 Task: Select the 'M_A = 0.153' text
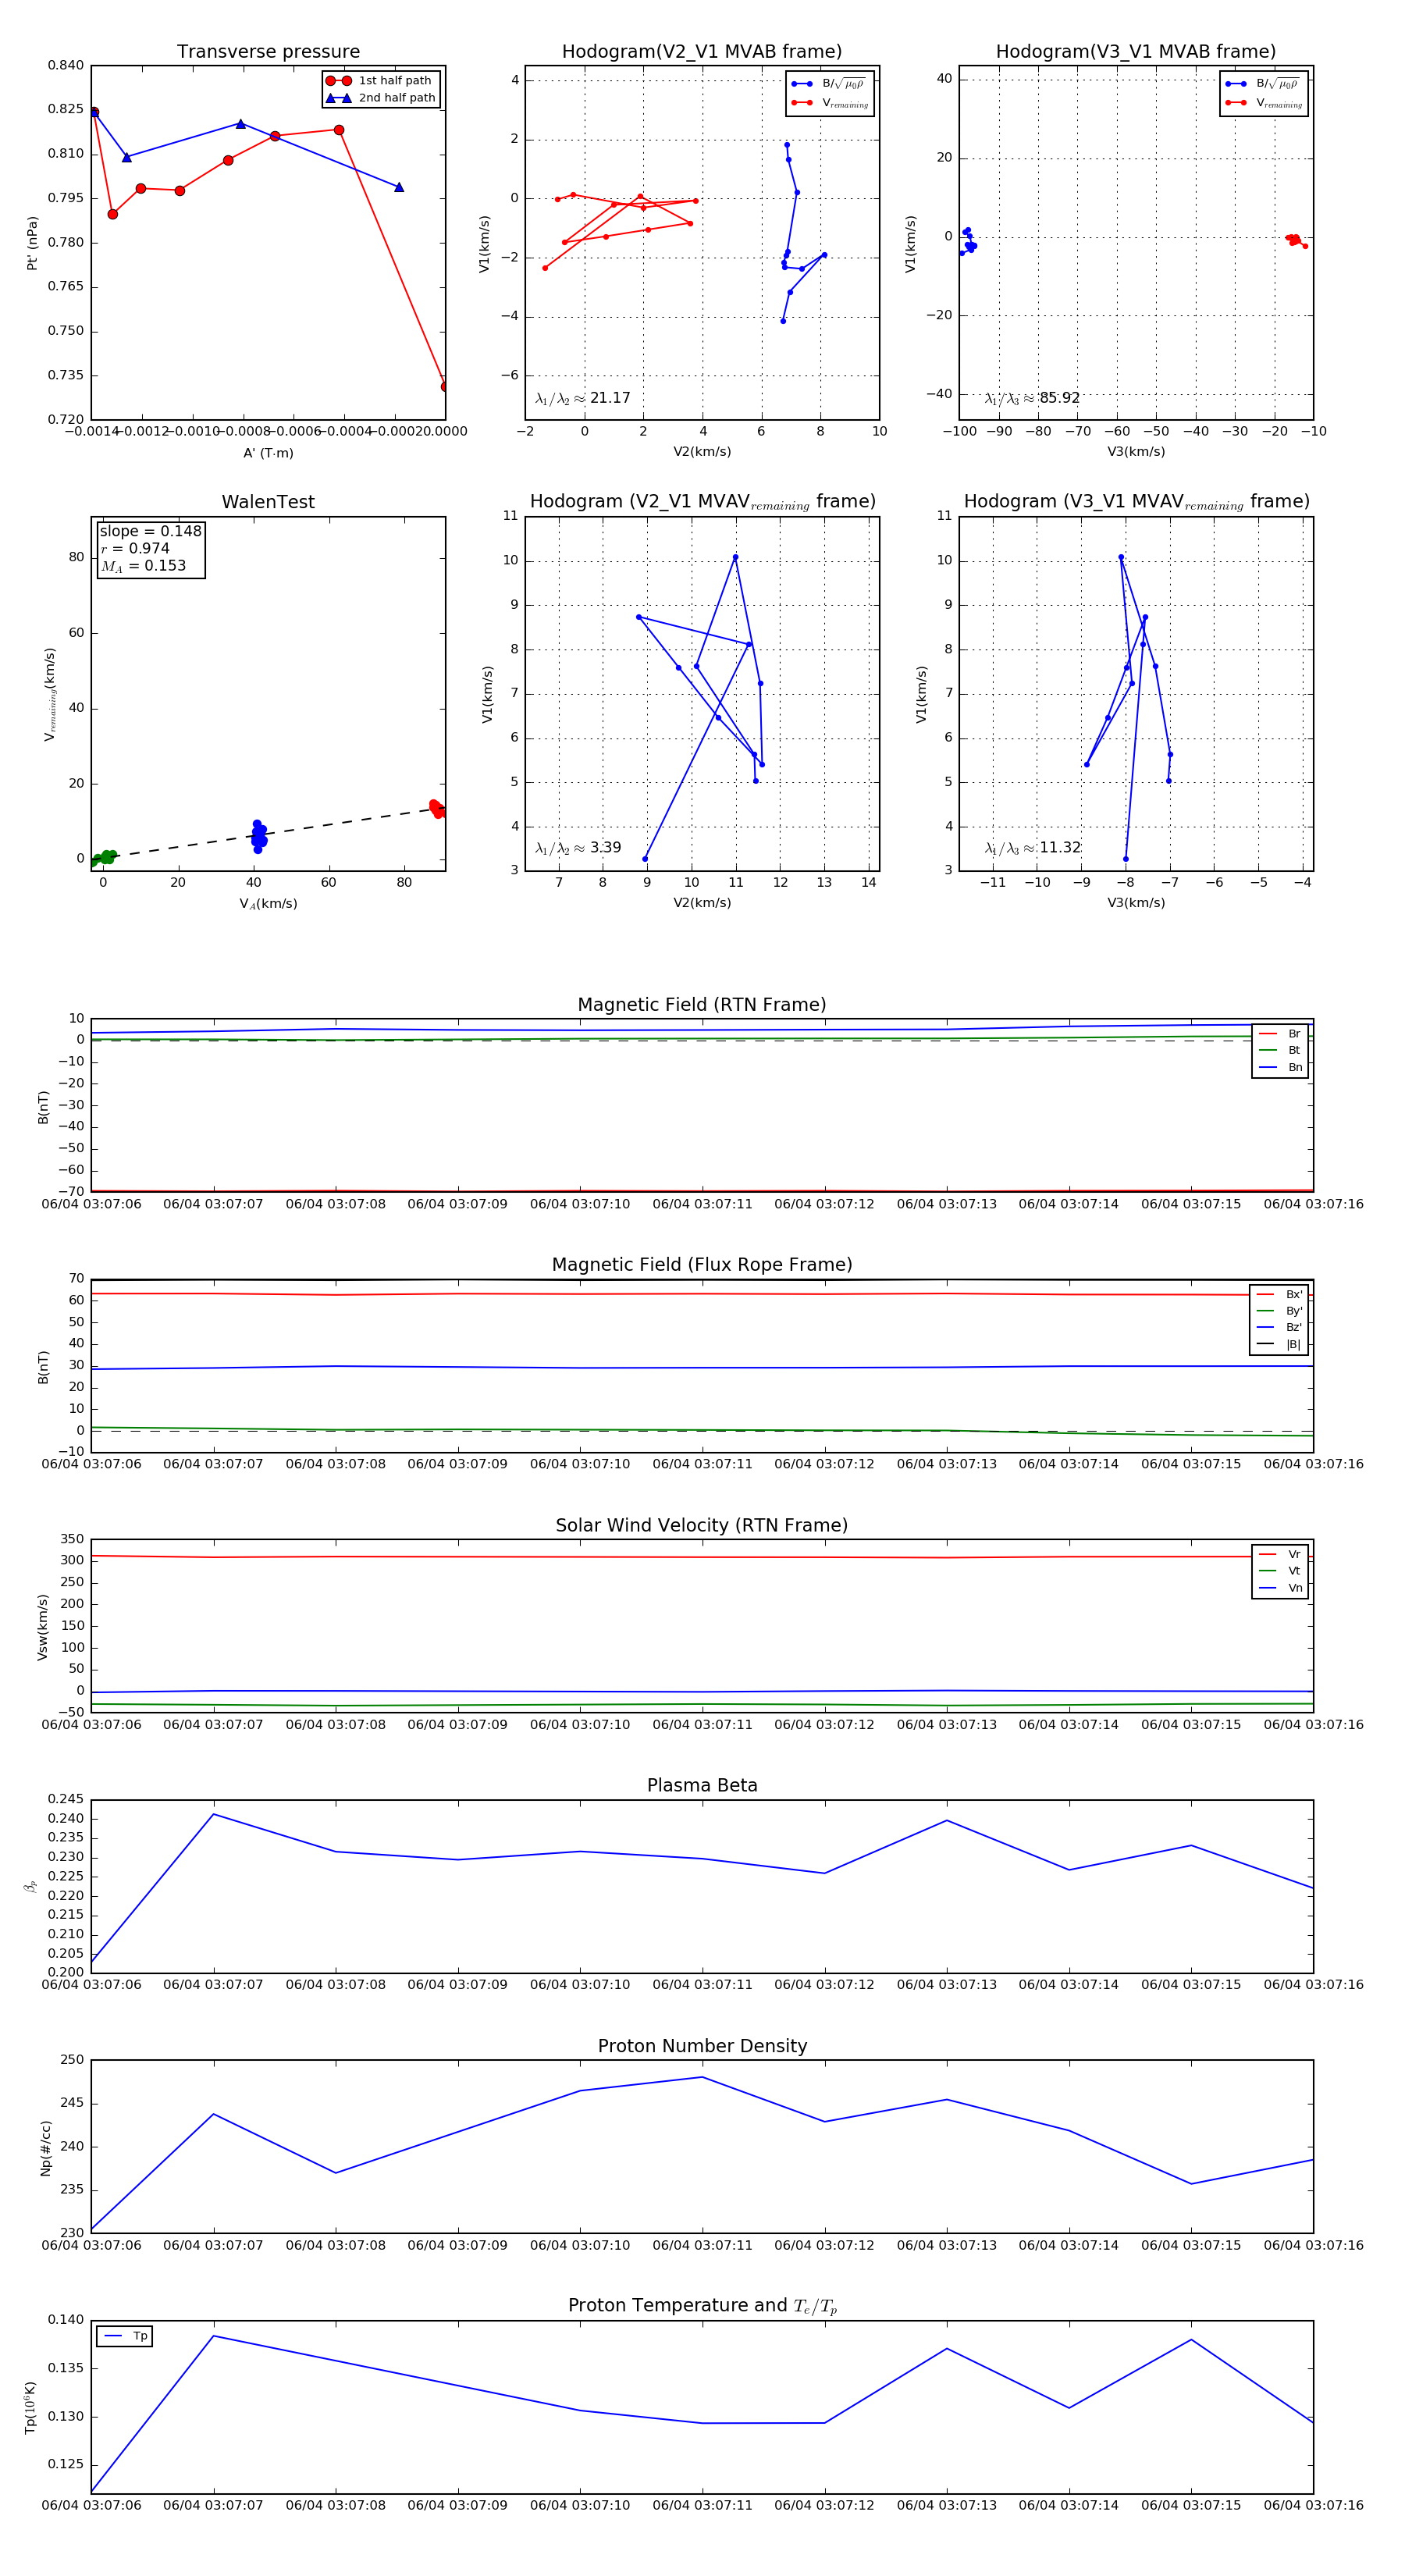[x=143, y=566]
